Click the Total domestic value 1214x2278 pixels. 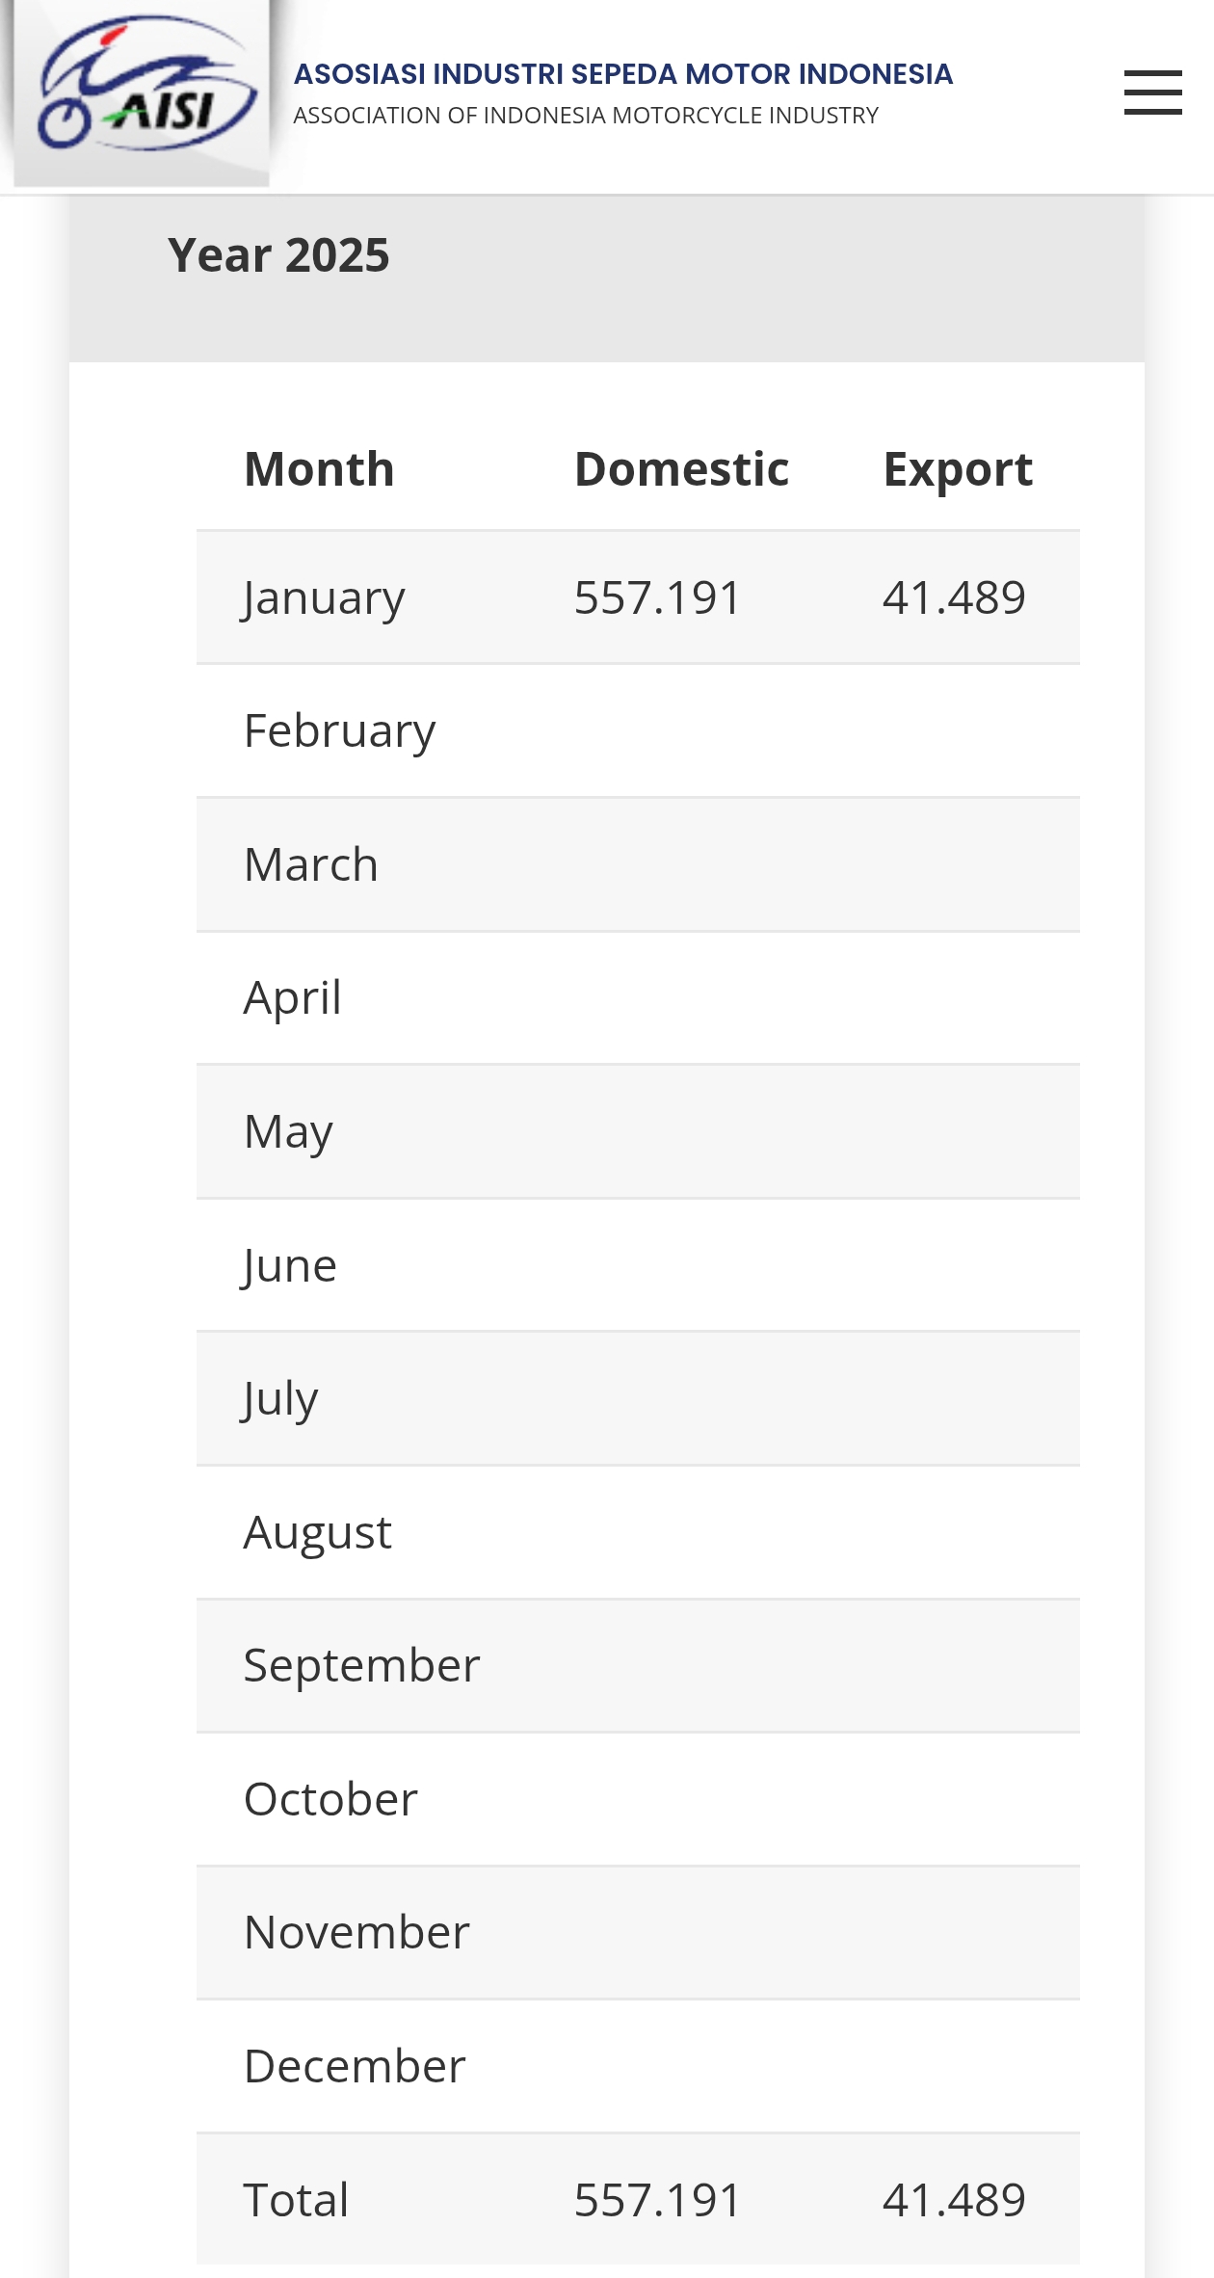[x=657, y=2200]
